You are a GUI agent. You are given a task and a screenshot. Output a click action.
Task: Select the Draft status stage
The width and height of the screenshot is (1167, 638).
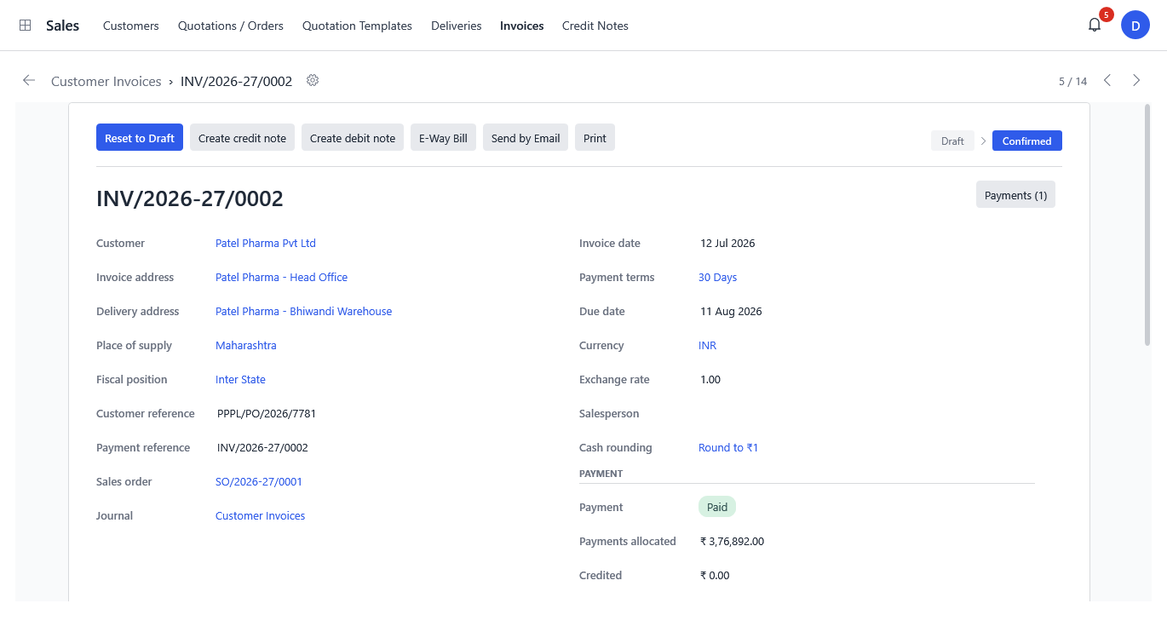(x=952, y=141)
